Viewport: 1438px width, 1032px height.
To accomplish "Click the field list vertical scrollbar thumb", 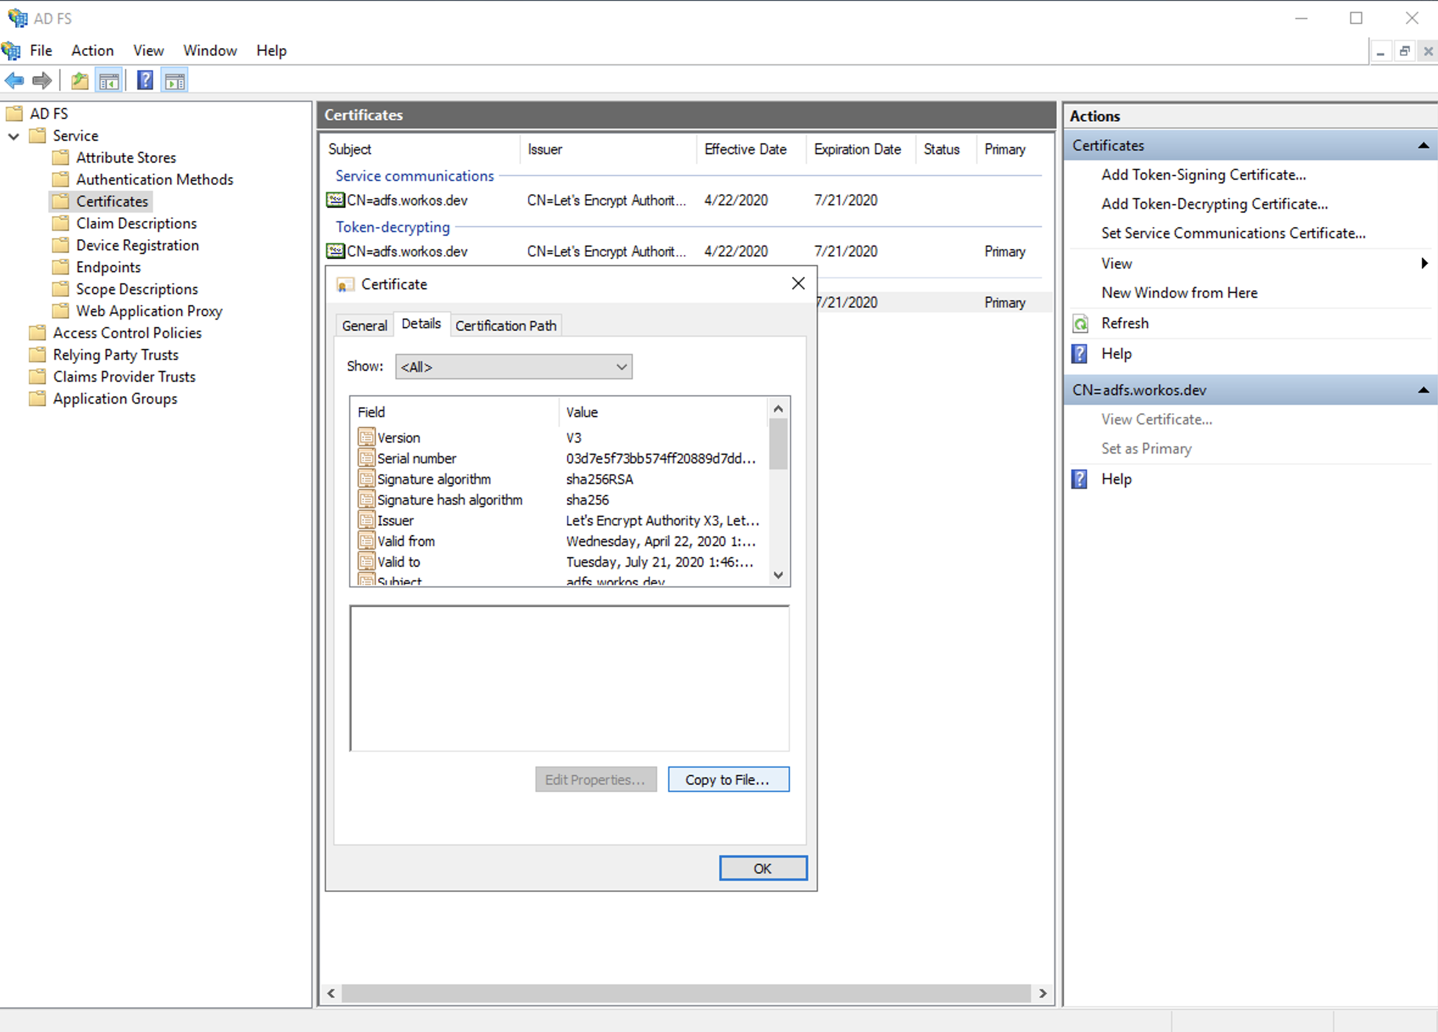I will tap(778, 444).
